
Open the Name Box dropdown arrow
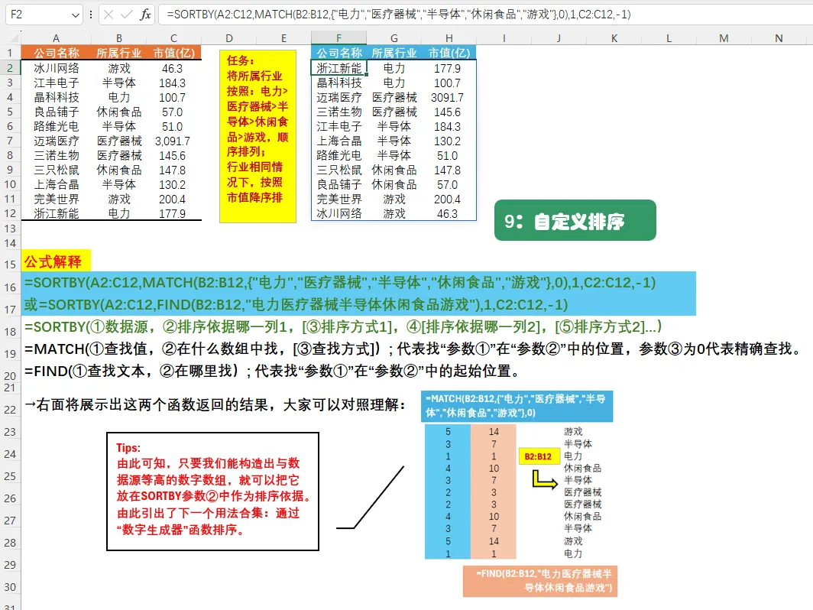point(76,15)
